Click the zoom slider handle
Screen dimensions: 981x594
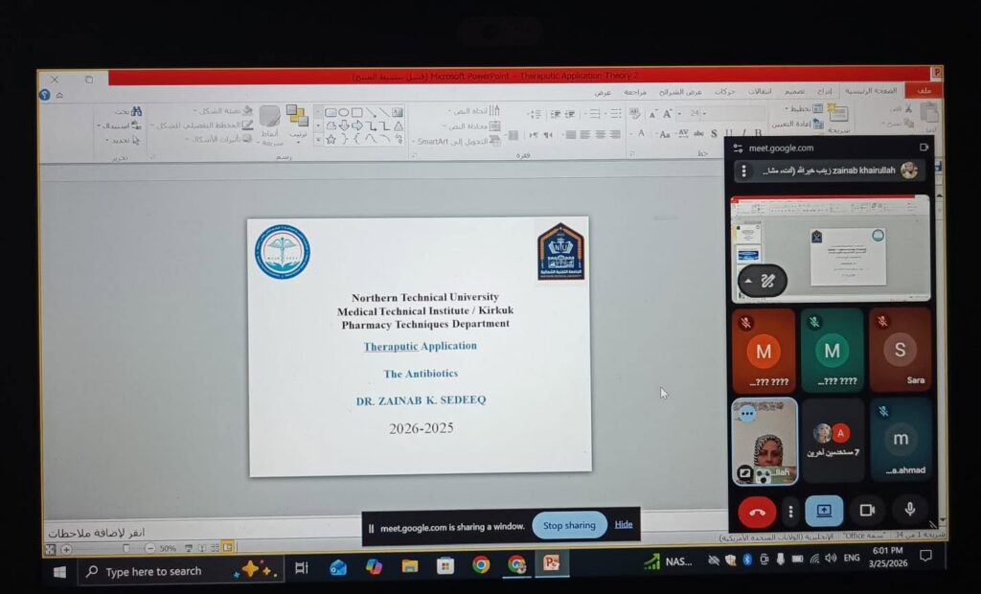125,548
